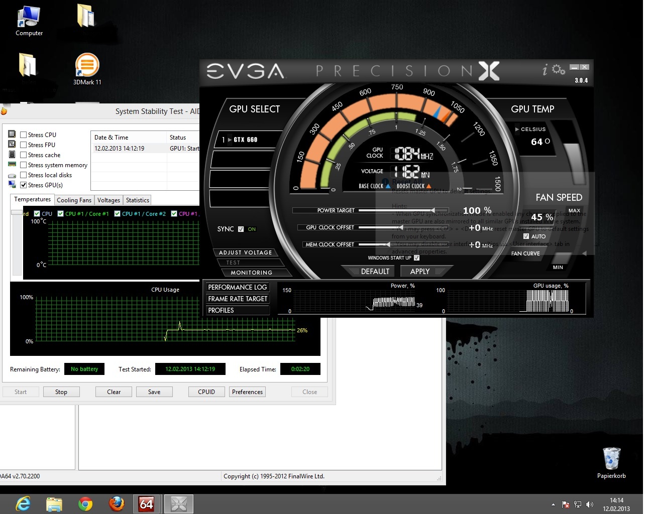Click the information icon in Precision X

click(x=545, y=70)
